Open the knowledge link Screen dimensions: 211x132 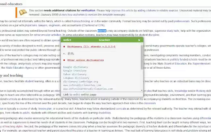pyautogui.click(x=181, y=91)
